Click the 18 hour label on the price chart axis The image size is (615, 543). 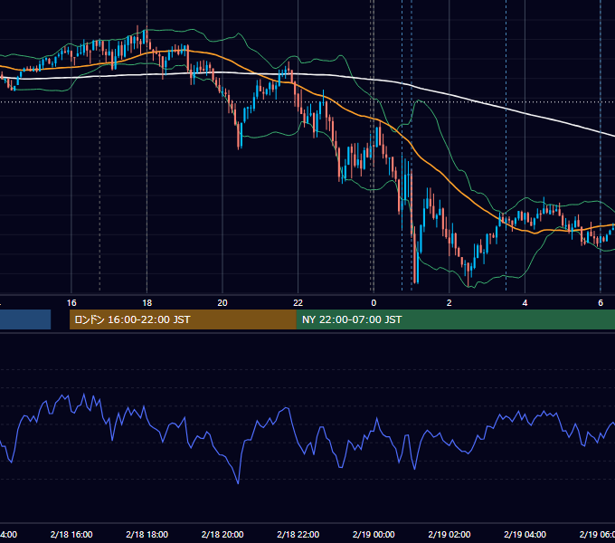click(x=147, y=303)
